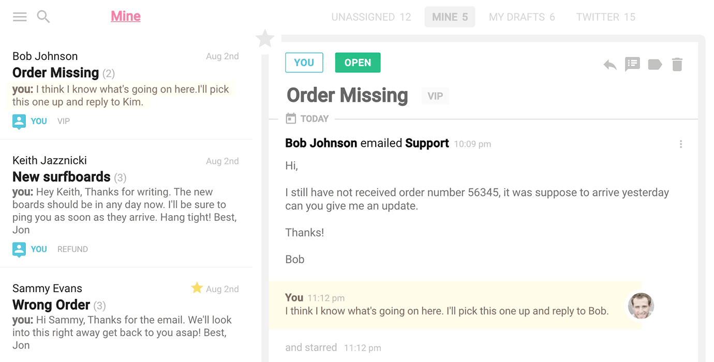
Task: Add a note with the note icon
Action: 632,64
